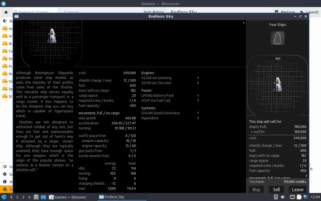Open the network icon in the system tray
Image resolution: width=321 pixels, height=201 pixels.
point(292,197)
